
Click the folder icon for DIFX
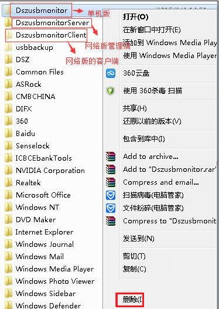(8, 109)
